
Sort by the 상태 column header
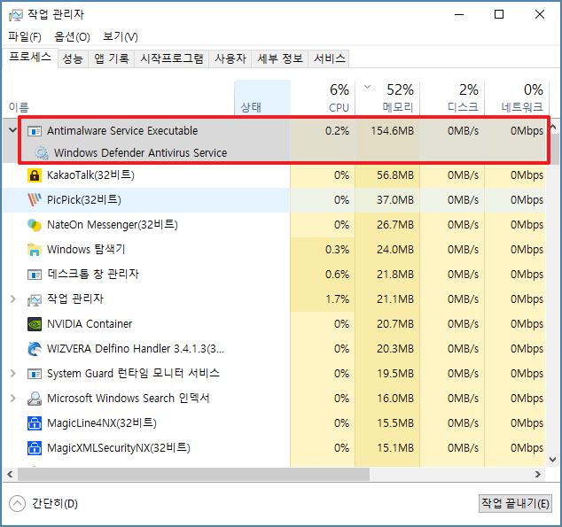[262, 97]
